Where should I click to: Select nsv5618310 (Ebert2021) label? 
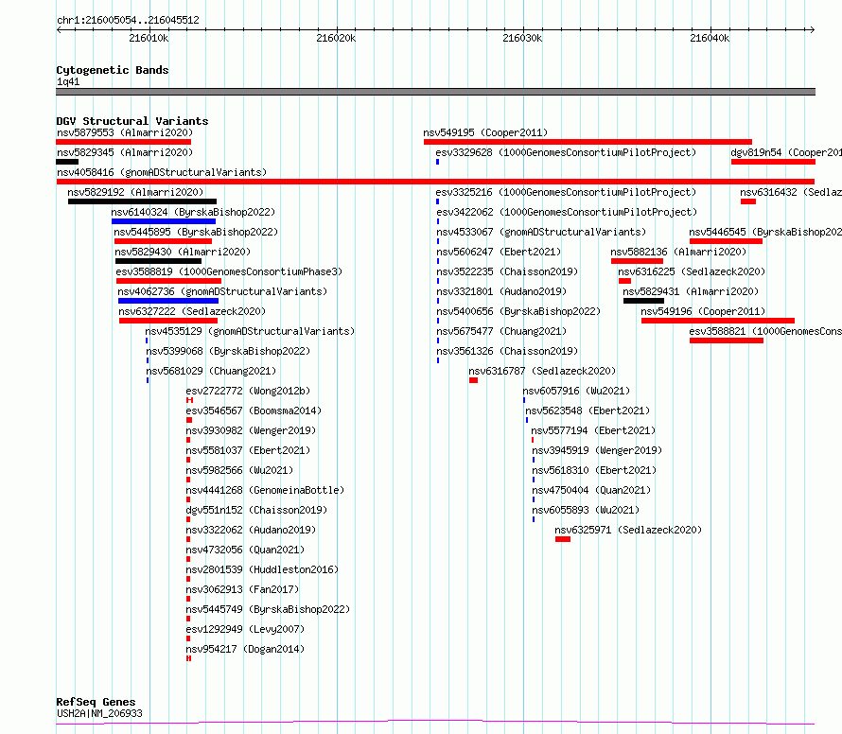click(594, 470)
